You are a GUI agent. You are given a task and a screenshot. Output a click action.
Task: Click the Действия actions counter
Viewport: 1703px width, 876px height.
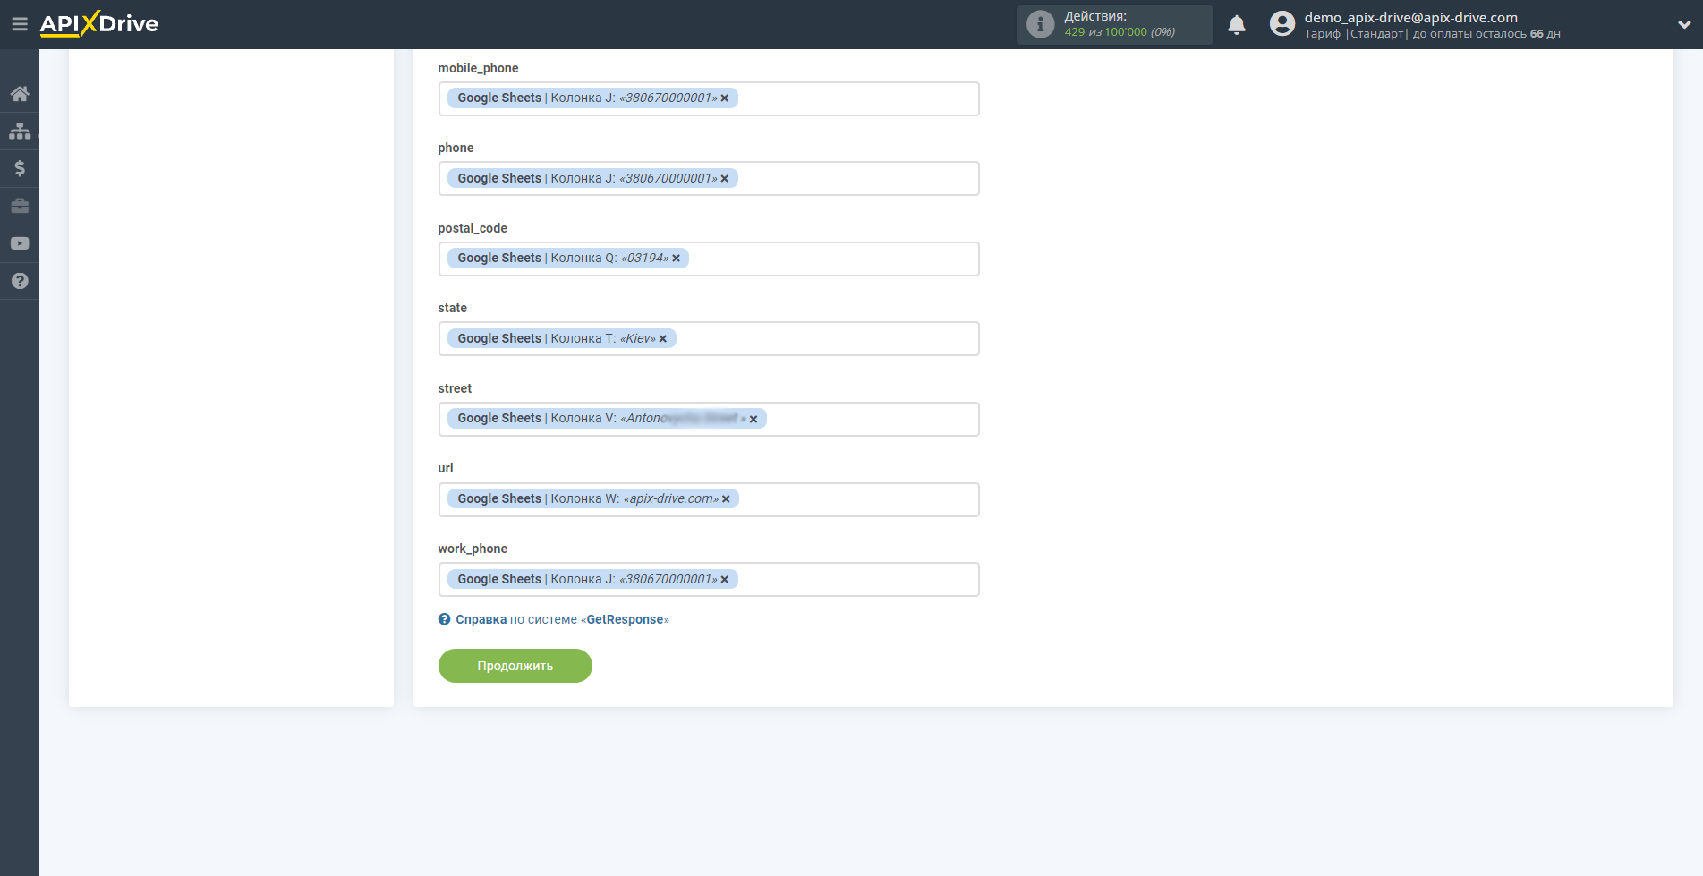(1115, 24)
